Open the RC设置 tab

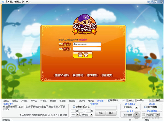(x=100, y=101)
